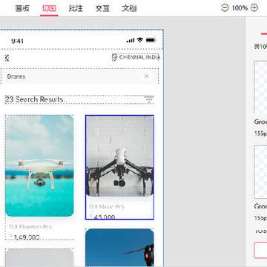Open the 标注 tab
Image resolution: width=267 pixels, height=267 pixels.
click(76, 8)
